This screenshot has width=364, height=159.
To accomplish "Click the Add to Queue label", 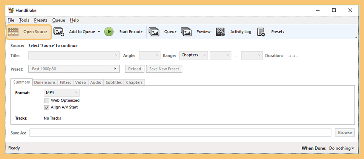I will coord(82,32).
